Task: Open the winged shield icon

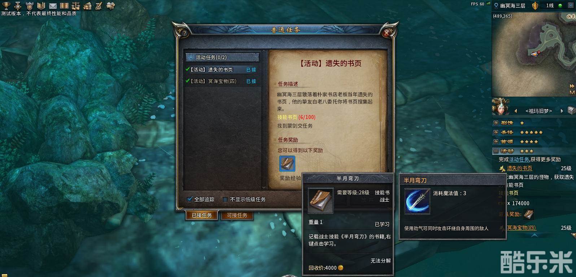Action: click(30, 6)
